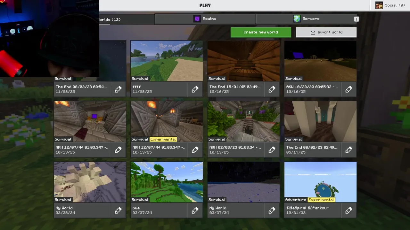
Task: Click the 03/28/24 date text
Action: point(65,213)
